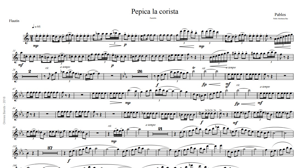Click the 37-bar multimeasure rest
The image size is (300, 168).
tap(50, 150)
